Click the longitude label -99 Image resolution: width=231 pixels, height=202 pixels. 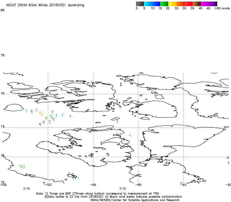[x=93, y=185]
